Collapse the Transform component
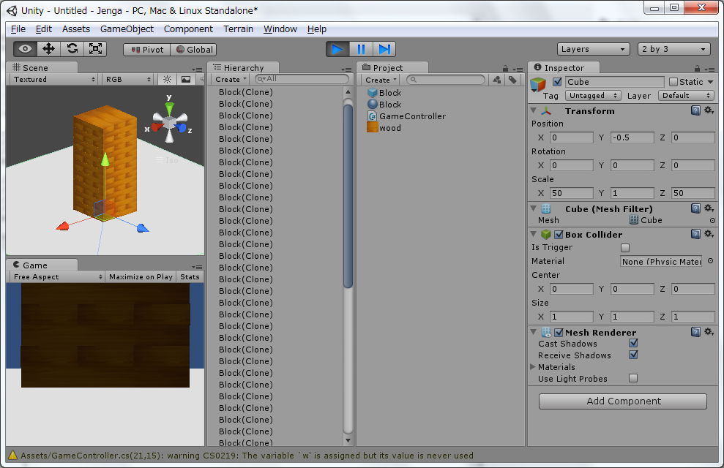 pyautogui.click(x=534, y=110)
